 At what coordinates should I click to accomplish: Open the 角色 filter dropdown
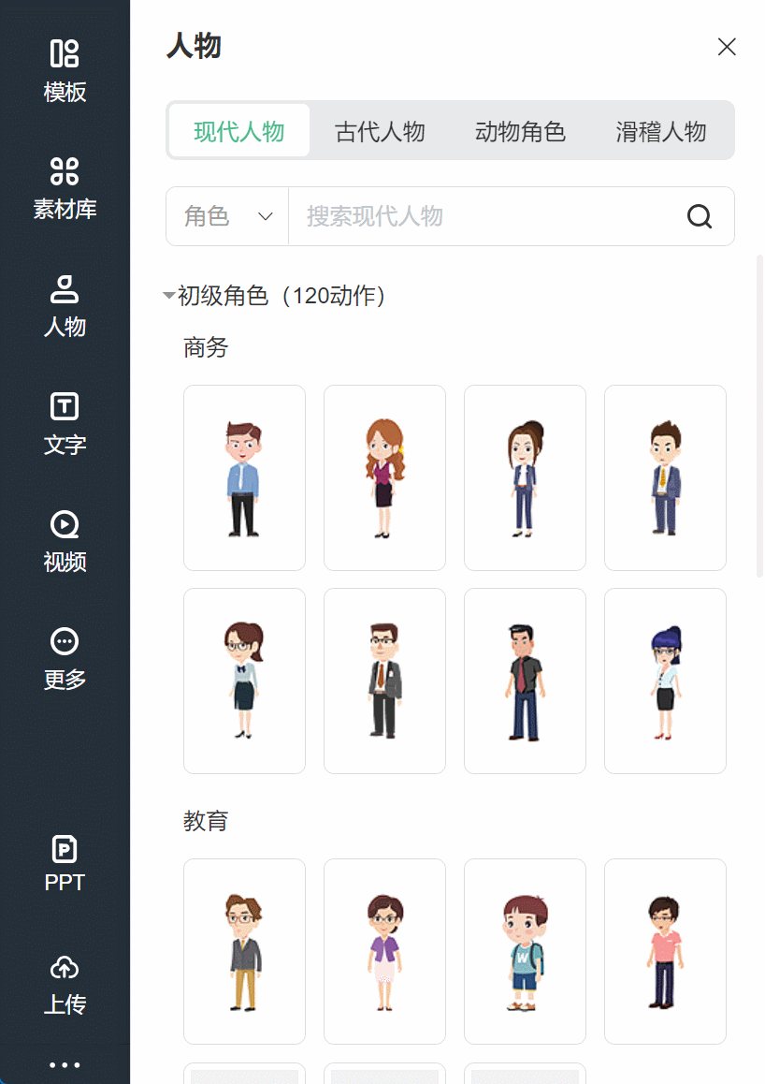tap(227, 216)
